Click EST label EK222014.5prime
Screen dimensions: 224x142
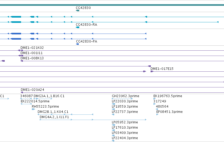pyautogui.click(x=35, y=101)
